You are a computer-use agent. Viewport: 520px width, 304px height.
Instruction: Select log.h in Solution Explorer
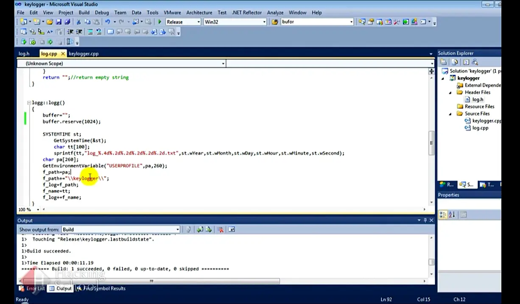[474, 99]
